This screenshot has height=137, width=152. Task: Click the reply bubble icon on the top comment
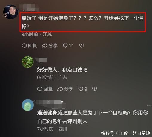[24, 46]
